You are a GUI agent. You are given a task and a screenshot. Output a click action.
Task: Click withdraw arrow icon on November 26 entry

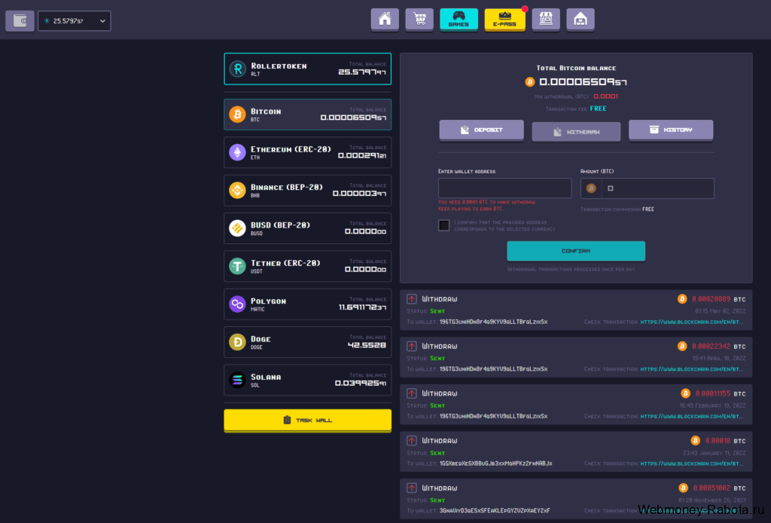(412, 488)
